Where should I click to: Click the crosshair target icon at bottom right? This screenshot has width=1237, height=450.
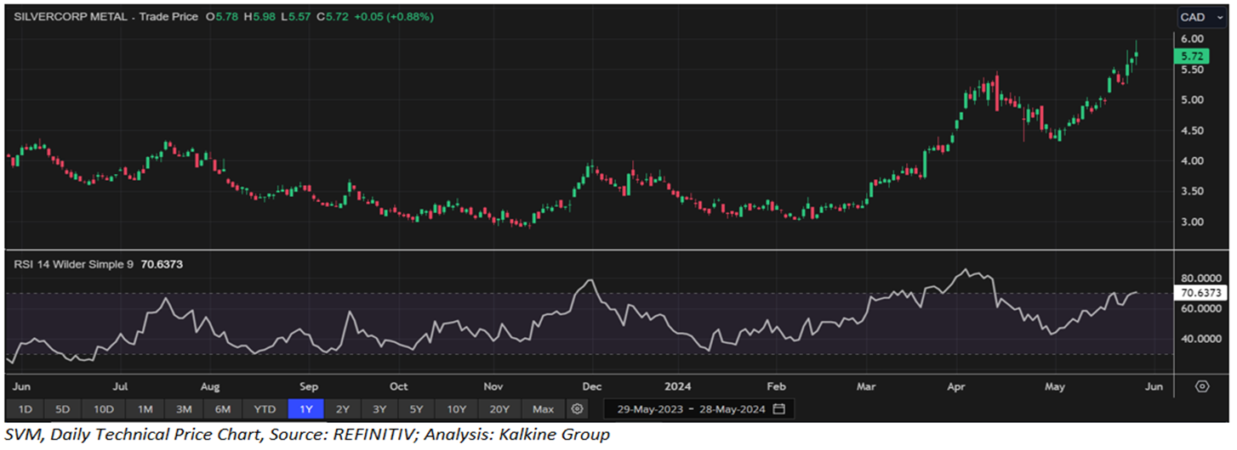coord(1201,385)
